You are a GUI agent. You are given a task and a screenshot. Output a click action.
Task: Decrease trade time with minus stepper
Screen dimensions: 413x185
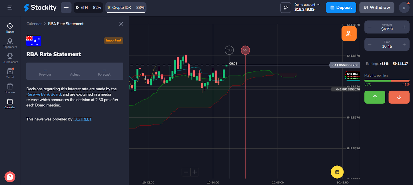370,44
